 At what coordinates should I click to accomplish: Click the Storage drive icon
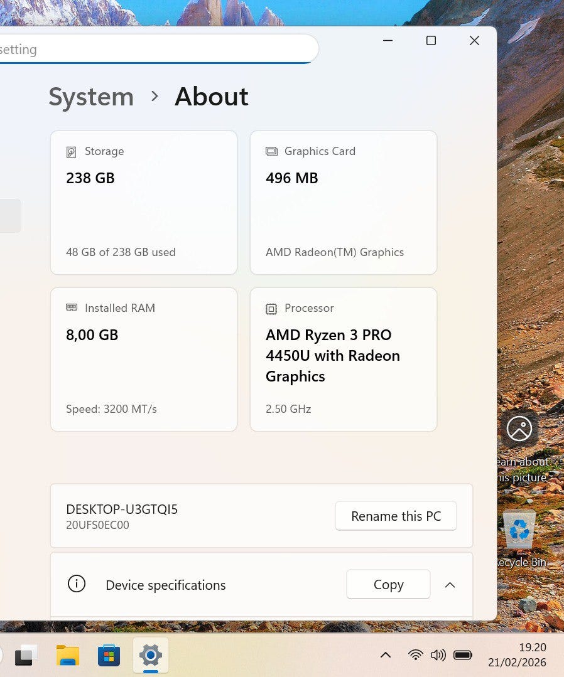point(72,152)
